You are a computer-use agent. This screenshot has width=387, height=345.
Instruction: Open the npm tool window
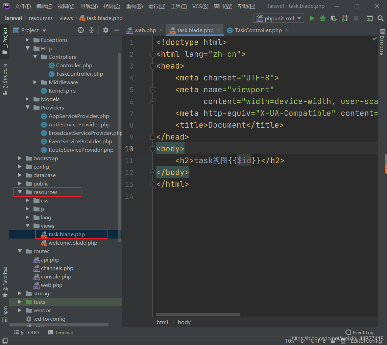pos(5,314)
